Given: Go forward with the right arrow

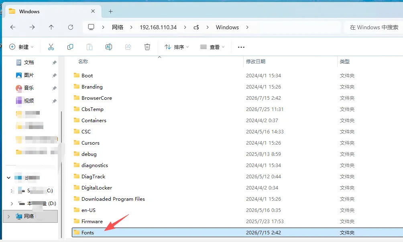Looking at the screenshot, I should click(32, 27).
